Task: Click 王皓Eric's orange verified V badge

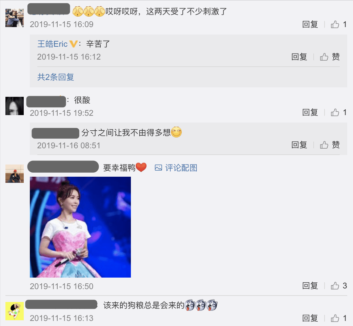Action: (x=73, y=44)
